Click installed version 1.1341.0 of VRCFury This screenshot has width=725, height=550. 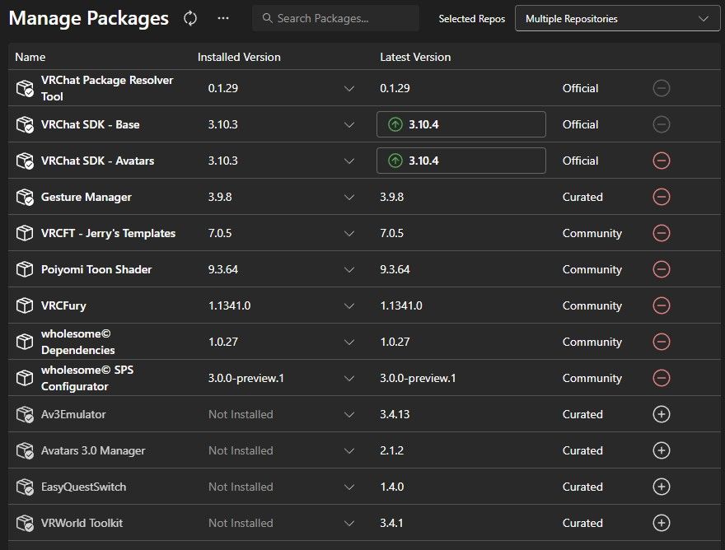point(229,305)
